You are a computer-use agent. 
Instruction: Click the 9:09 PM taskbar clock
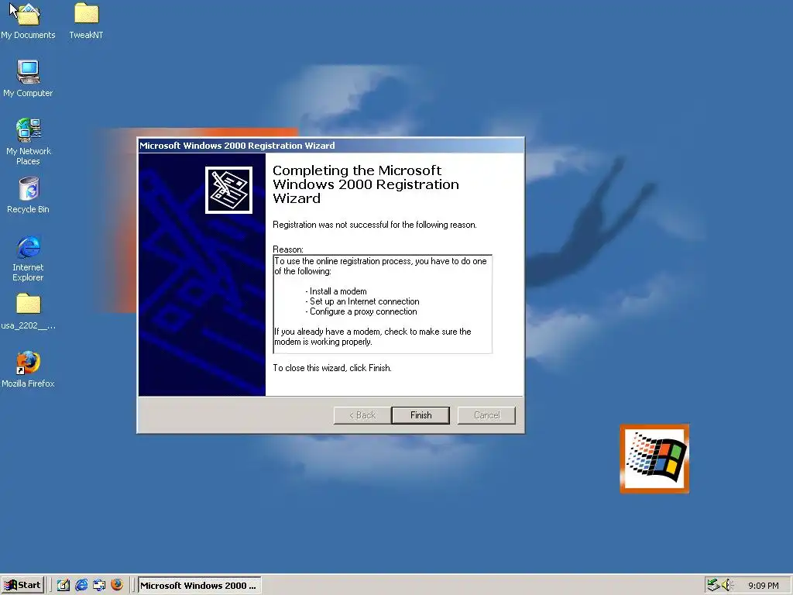(x=763, y=586)
